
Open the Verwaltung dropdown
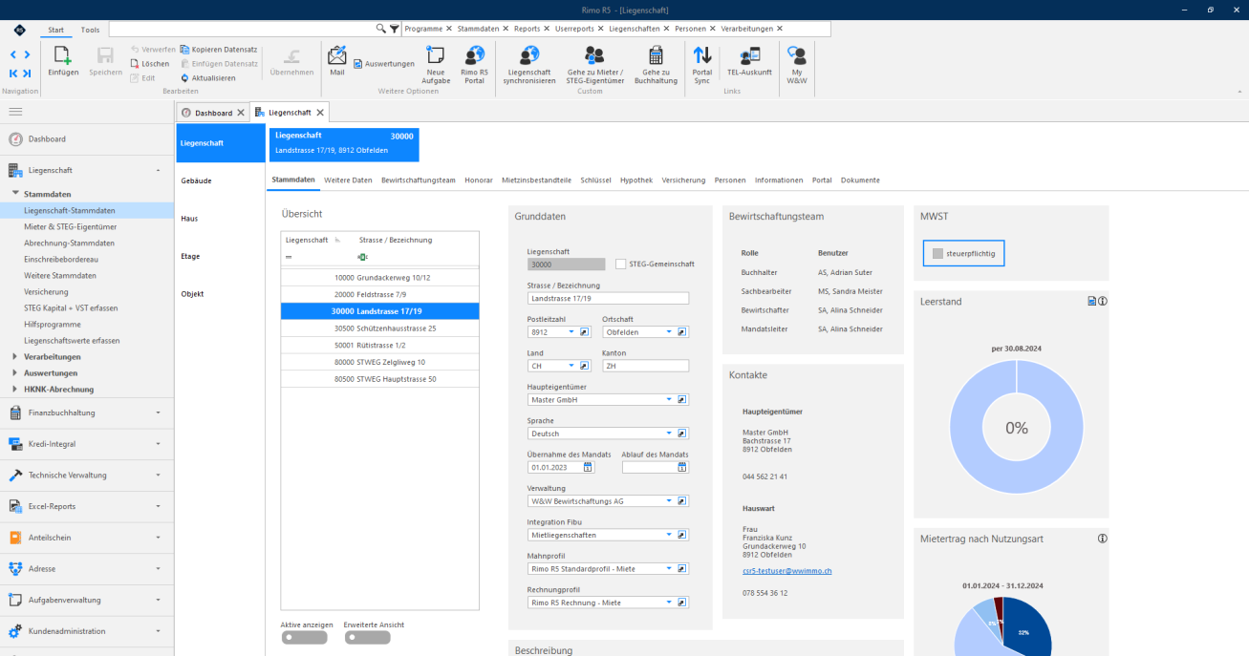coord(668,500)
